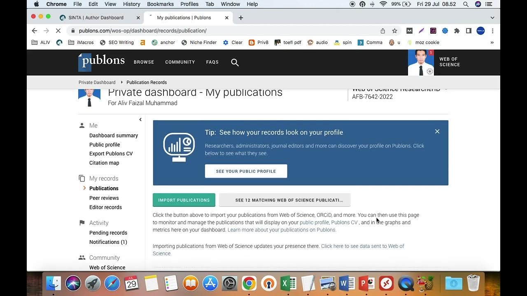Click the profile settings gear on avatar
The image size is (527, 296).
coord(430,72)
